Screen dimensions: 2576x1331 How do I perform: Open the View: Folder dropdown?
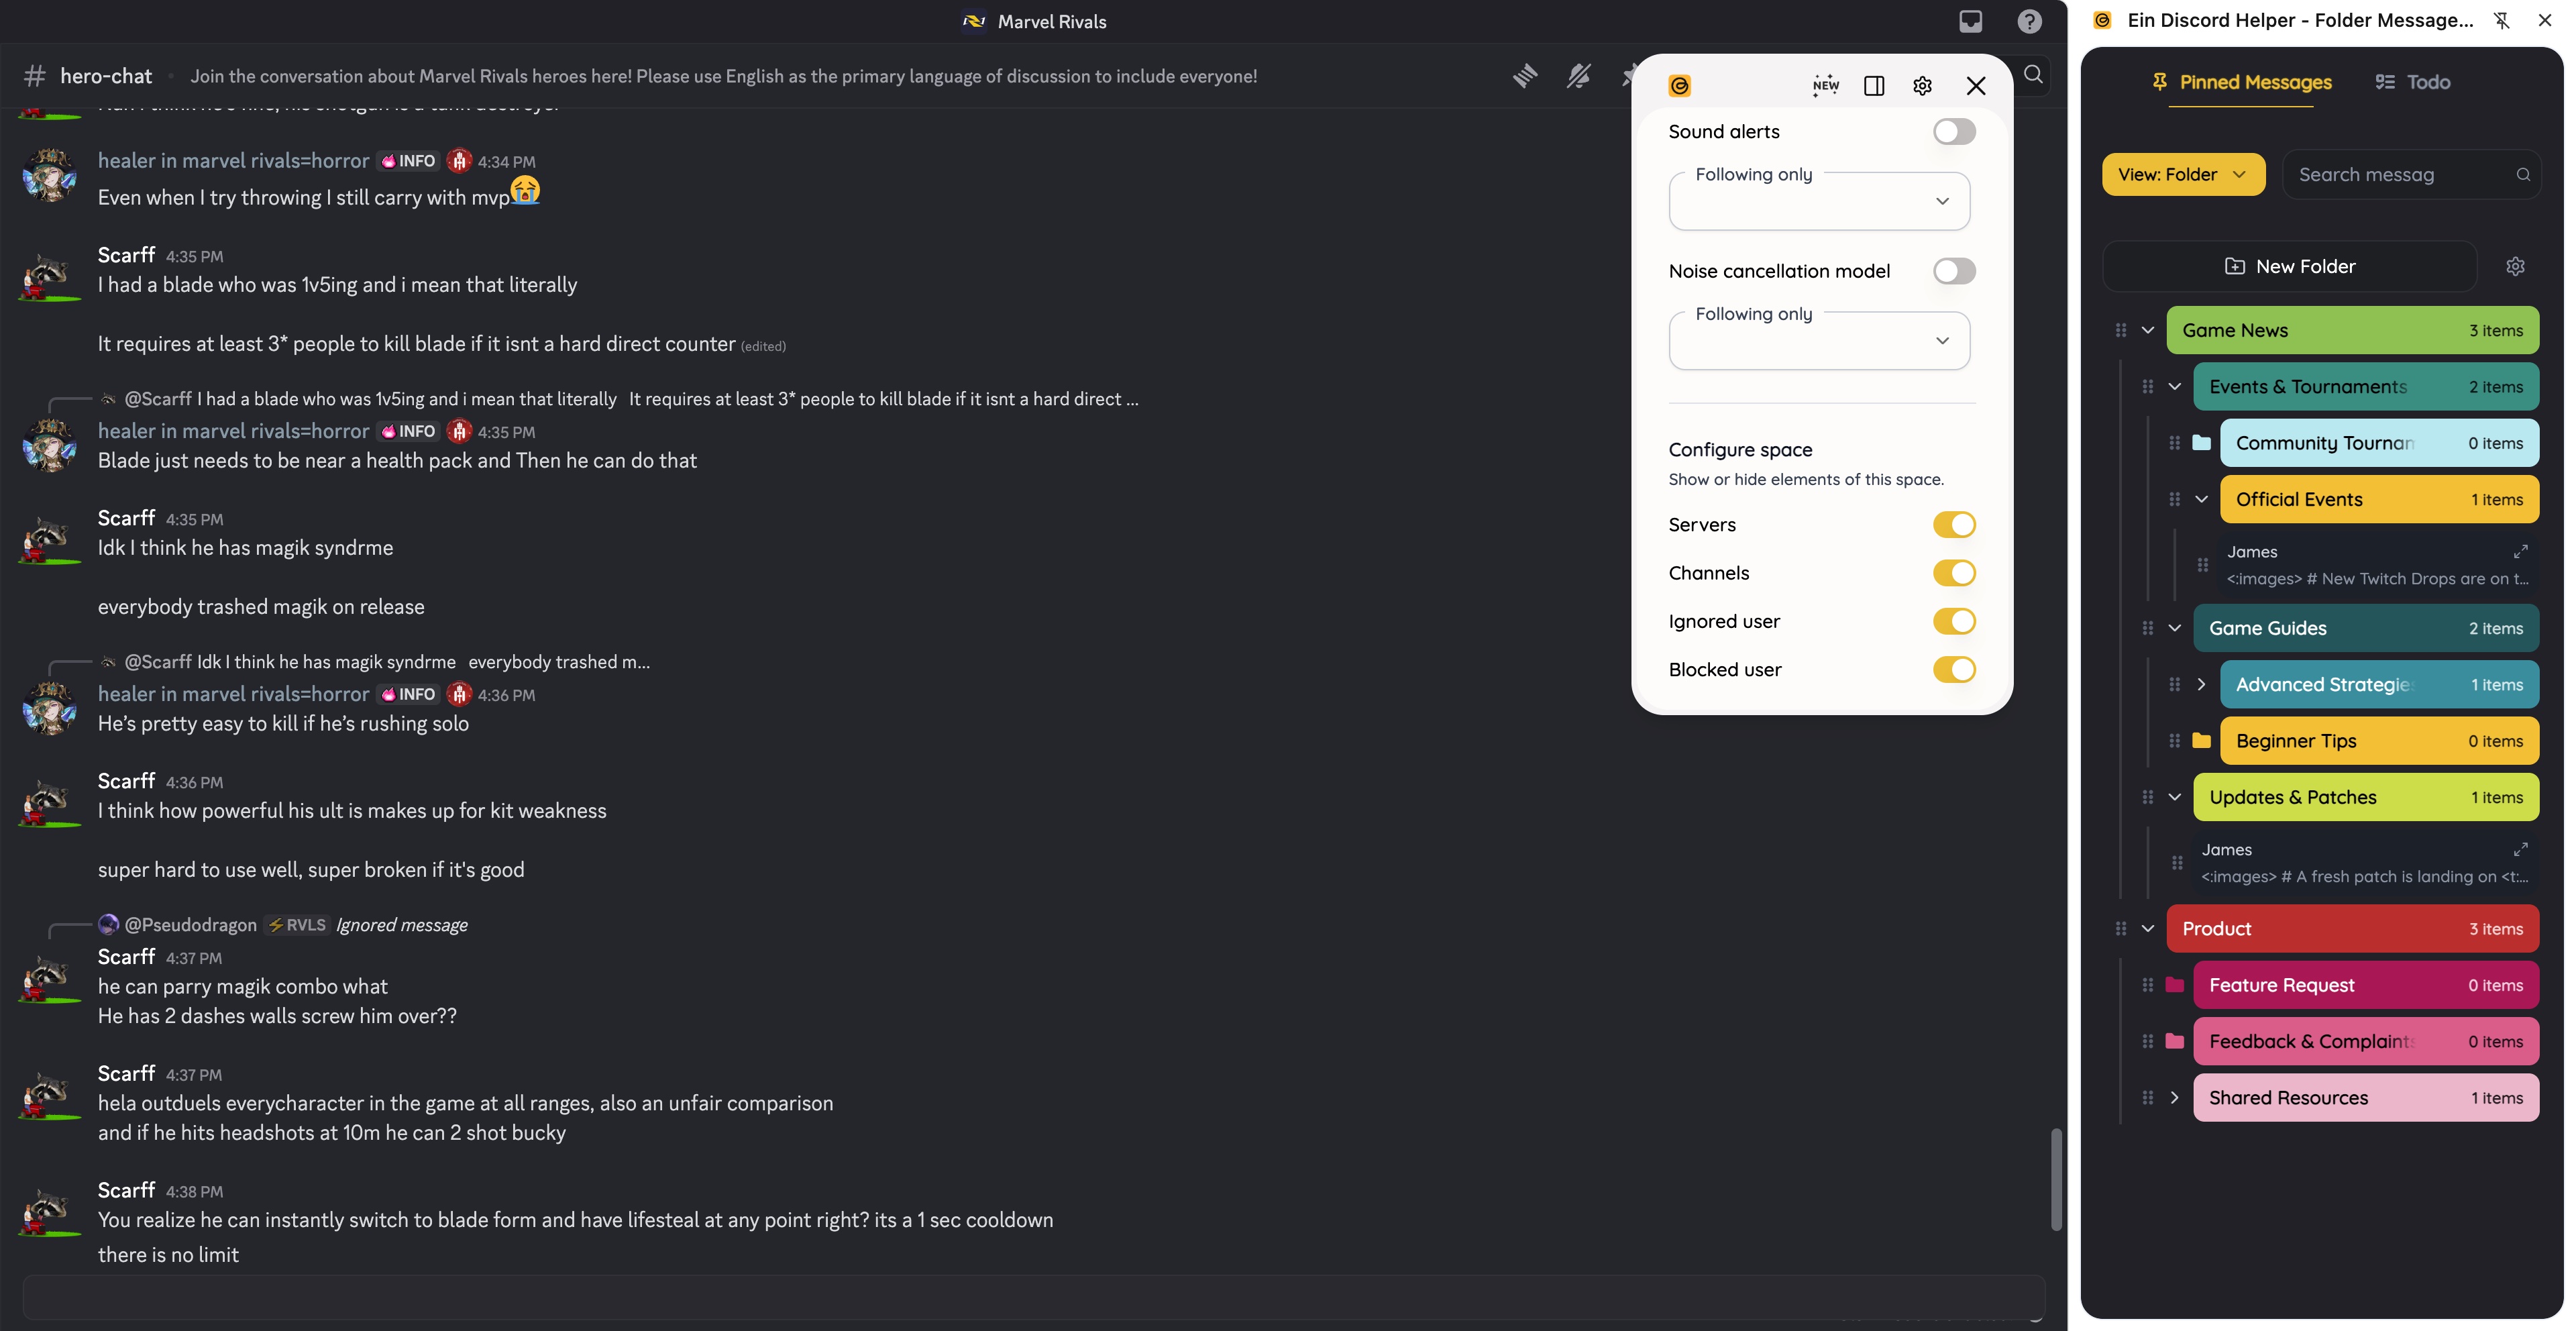pos(2183,175)
